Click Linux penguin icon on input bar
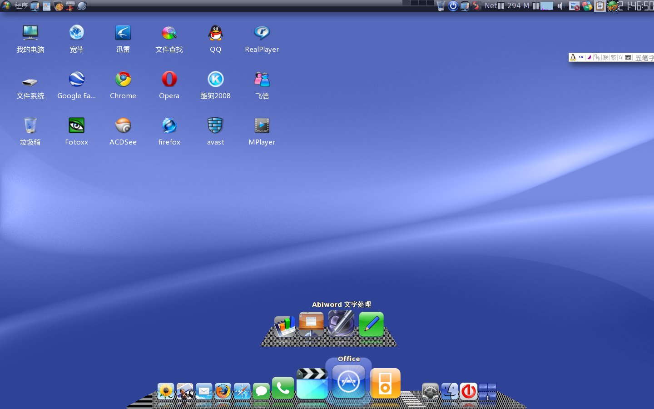Viewport: 654px width, 409px height. [573, 57]
